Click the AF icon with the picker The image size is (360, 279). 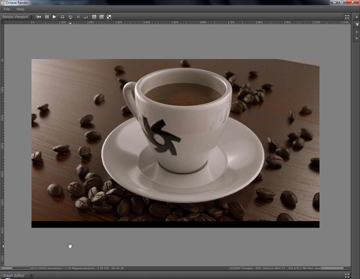[86, 17]
